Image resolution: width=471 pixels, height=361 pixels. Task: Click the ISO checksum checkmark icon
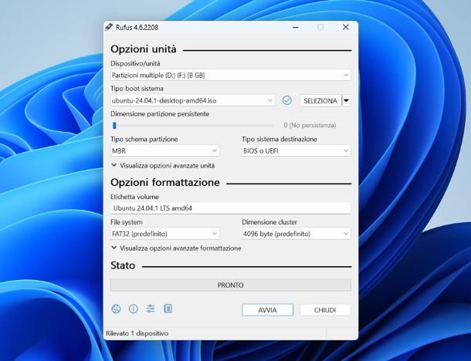tap(287, 100)
